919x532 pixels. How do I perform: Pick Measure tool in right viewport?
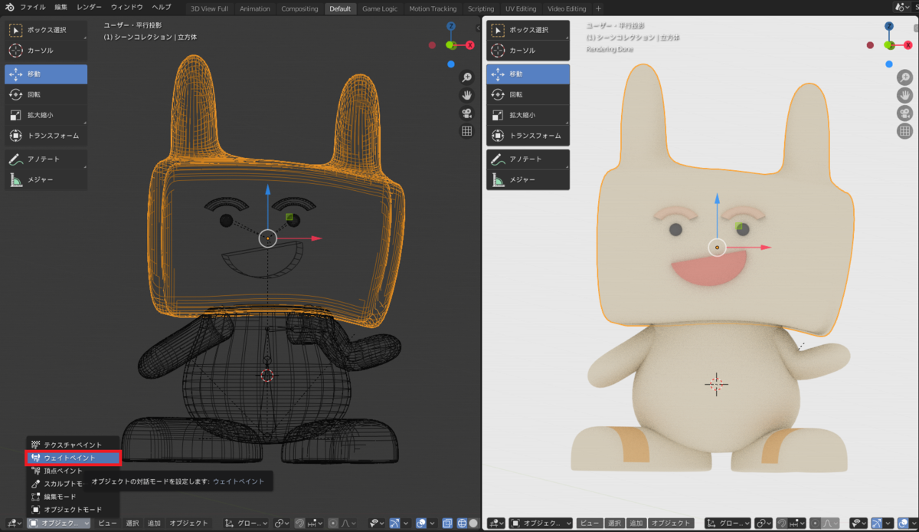tap(528, 179)
